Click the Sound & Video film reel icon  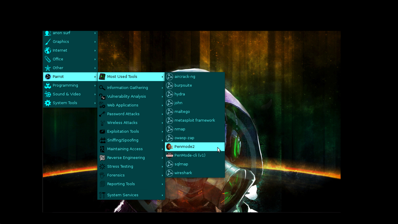(48, 94)
